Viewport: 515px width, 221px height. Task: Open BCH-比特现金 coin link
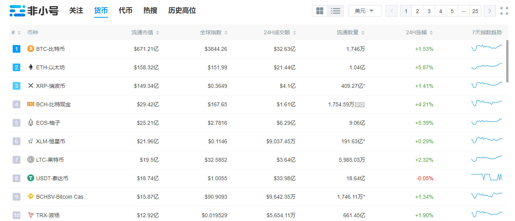point(53,104)
